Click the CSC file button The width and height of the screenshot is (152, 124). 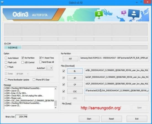point(75,91)
